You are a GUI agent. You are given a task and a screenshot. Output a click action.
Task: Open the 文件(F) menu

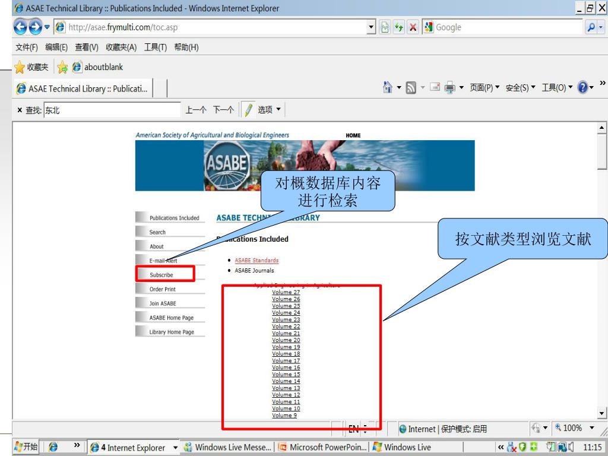pos(27,47)
